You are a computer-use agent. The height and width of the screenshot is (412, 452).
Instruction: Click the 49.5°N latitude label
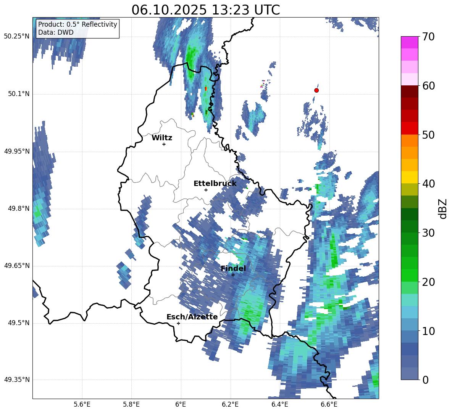tap(18, 323)
